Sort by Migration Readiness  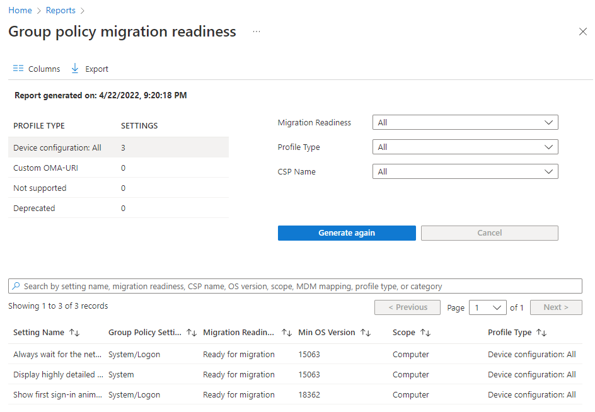[286, 332]
